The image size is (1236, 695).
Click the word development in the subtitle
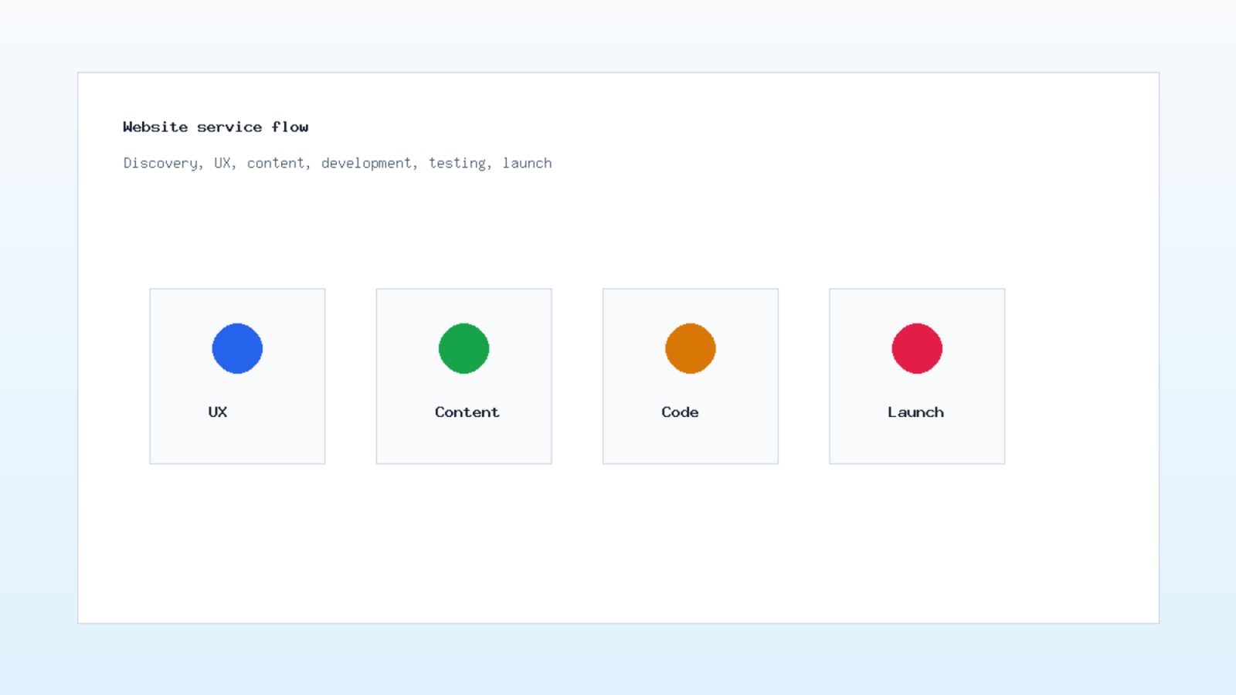click(x=366, y=164)
